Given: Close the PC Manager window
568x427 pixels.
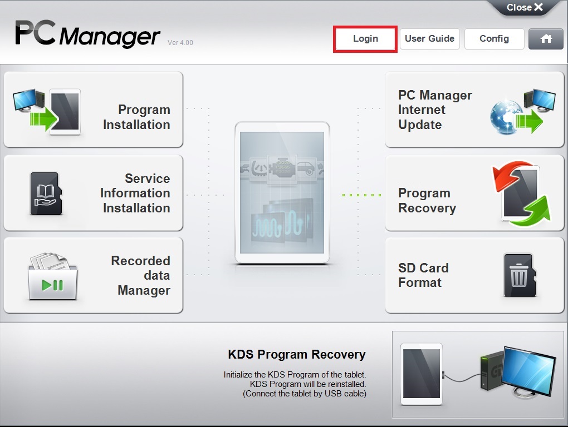Looking at the screenshot, I should click(x=525, y=7).
